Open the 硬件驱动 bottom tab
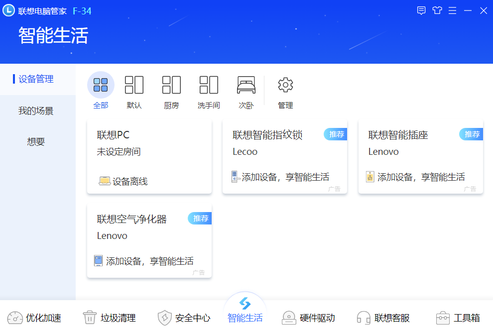 tap(308, 318)
